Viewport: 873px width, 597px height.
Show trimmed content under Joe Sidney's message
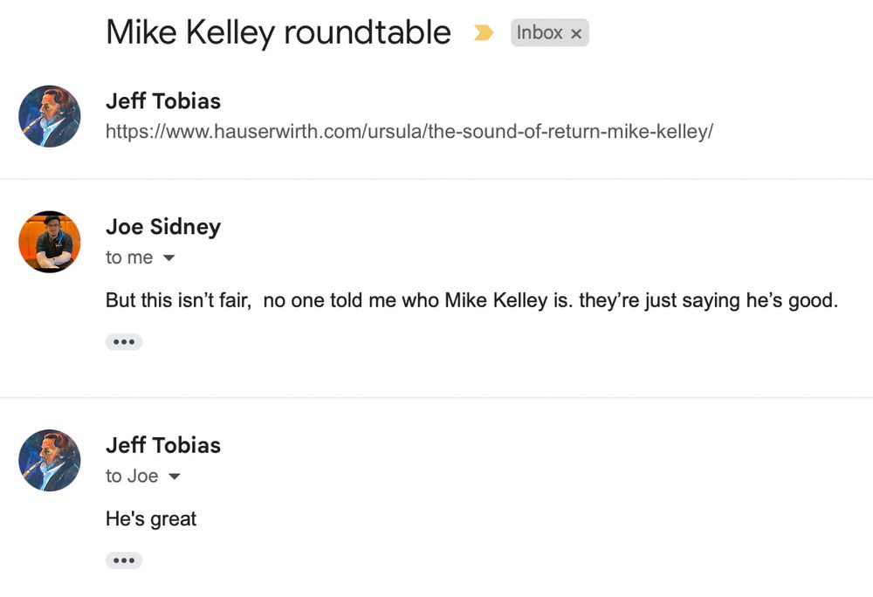(124, 341)
